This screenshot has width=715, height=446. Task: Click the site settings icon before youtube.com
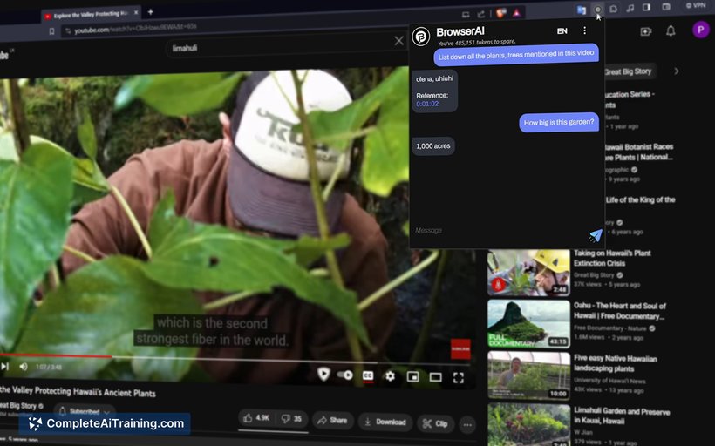tap(68, 30)
